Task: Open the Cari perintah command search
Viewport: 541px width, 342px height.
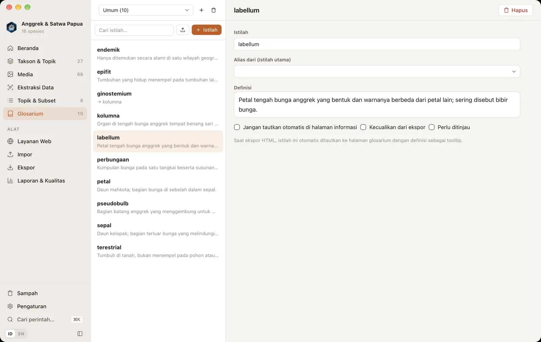Action: [x=45, y=319]
